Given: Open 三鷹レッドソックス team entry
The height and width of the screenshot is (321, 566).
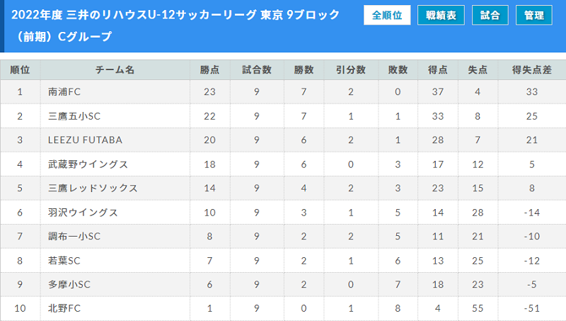Looking at the screenshot, I should (93, 188).
